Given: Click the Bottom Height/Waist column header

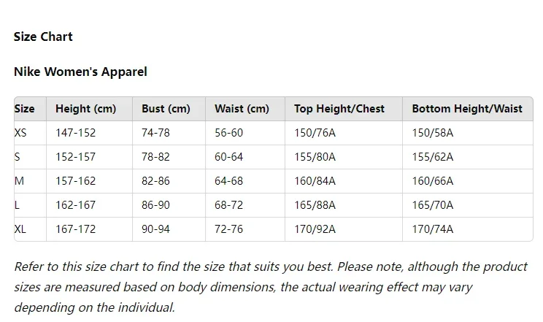Looking at the screenshot, I should (x=467, y=109).
